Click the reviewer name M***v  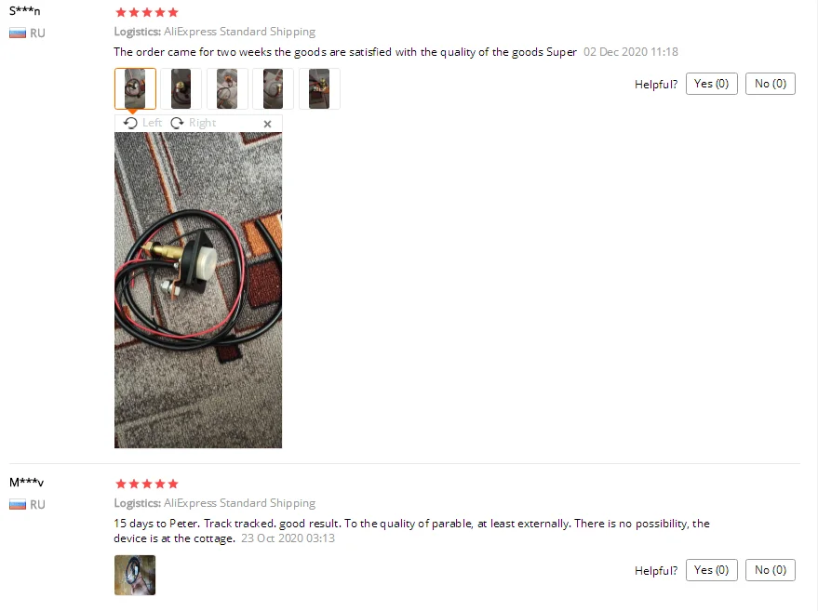coord(27,483)
